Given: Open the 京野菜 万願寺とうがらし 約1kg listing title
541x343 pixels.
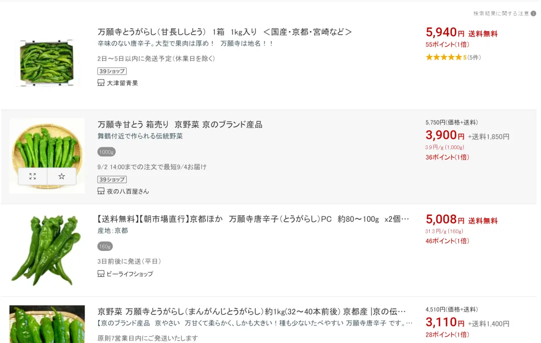Looking at the screenshot, I should tap(251, 311).
